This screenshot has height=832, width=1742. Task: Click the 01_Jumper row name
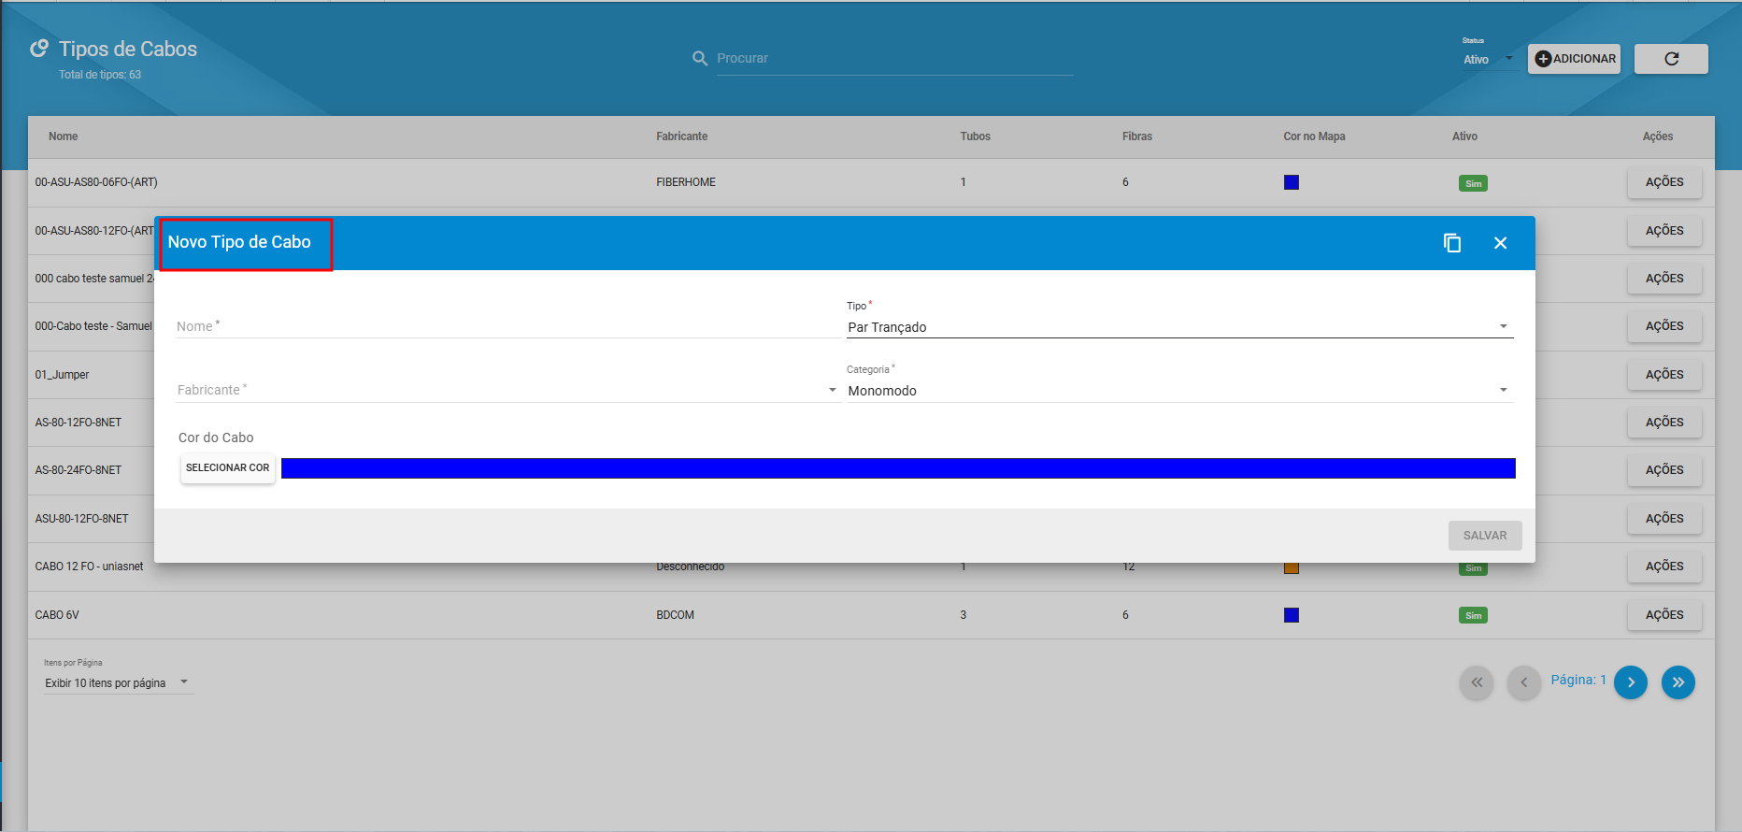(62, 375)
